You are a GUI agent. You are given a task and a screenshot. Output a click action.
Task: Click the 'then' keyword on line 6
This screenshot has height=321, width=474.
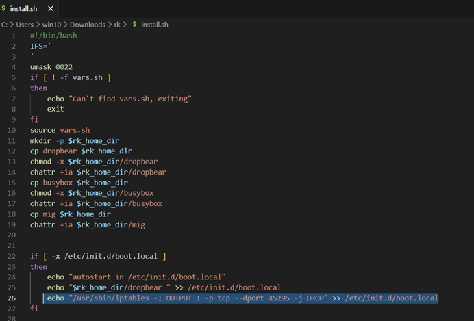pos(38,88)
